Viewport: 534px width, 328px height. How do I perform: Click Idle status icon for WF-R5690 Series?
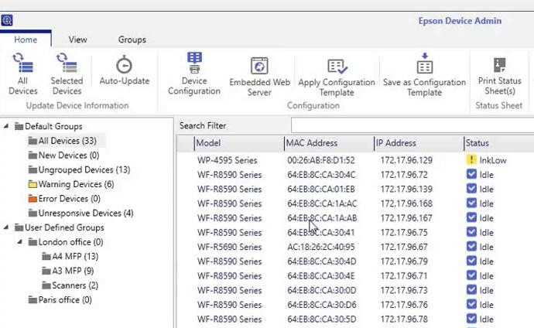(x=471, y=246)
